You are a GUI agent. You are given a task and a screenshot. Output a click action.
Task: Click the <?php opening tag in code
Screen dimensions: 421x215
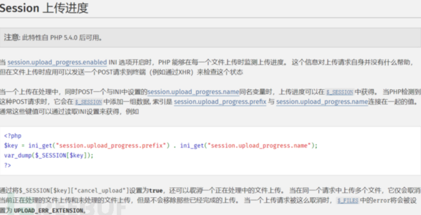(x=12, y=136)
